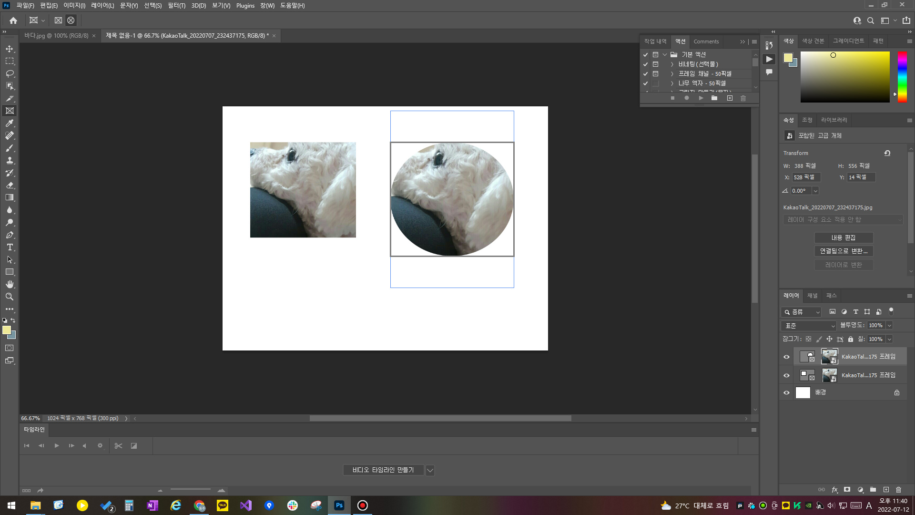Screen dimensions: 915x515
Task: Go to first frame in timeline
Action: [x=27, y=446]
